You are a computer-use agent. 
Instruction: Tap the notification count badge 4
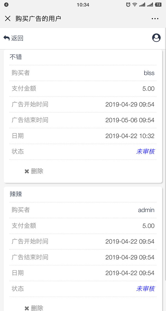(6, 5)
